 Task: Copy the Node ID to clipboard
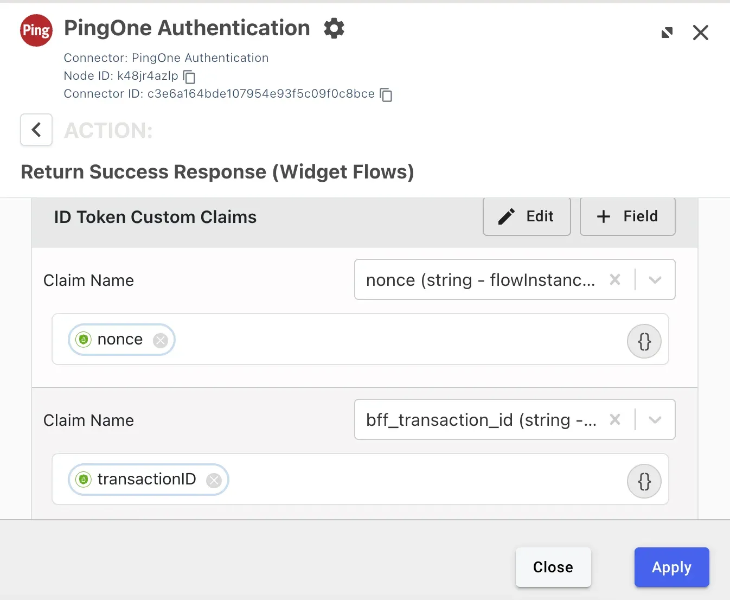189,77
